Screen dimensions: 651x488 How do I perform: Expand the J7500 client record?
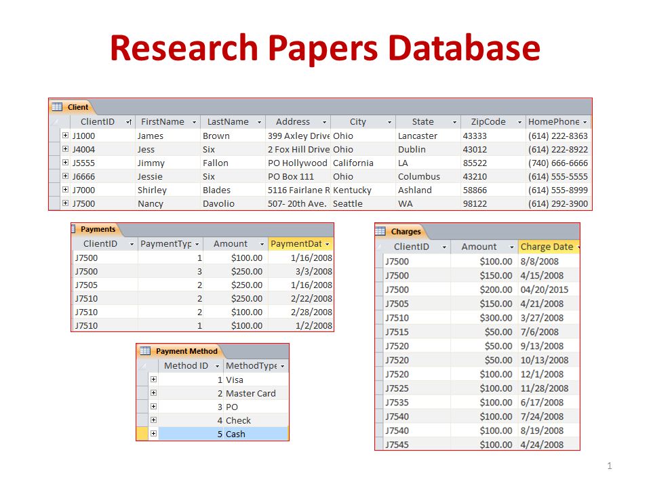(65, 203)
